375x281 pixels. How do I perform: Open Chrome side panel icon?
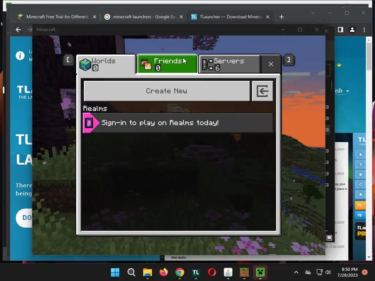(x=341, y=30)
